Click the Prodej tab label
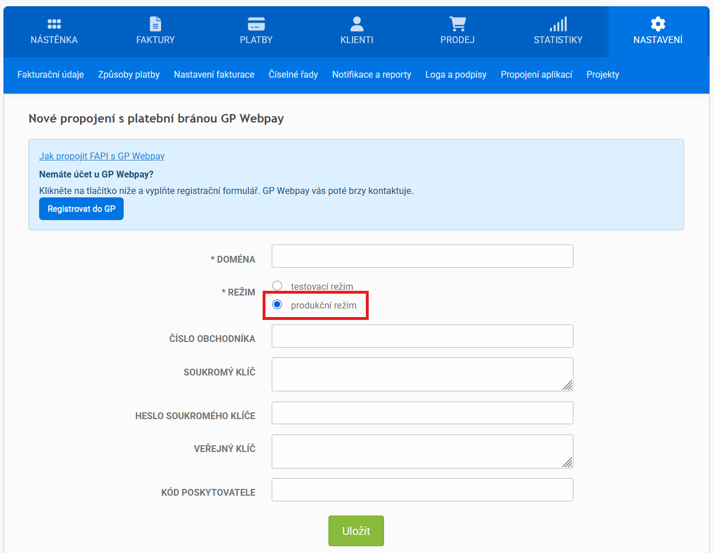The image size is (713, 553). tap(457, 40)
